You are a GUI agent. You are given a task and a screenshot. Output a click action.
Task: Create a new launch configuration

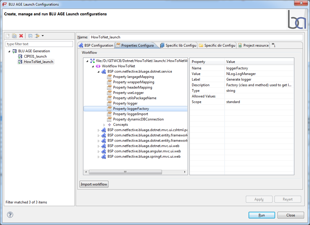(8, 36)
